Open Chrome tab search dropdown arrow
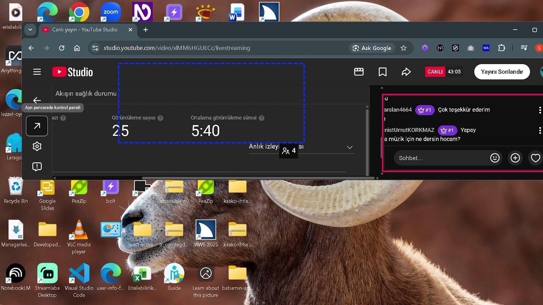 coord(30,30)
